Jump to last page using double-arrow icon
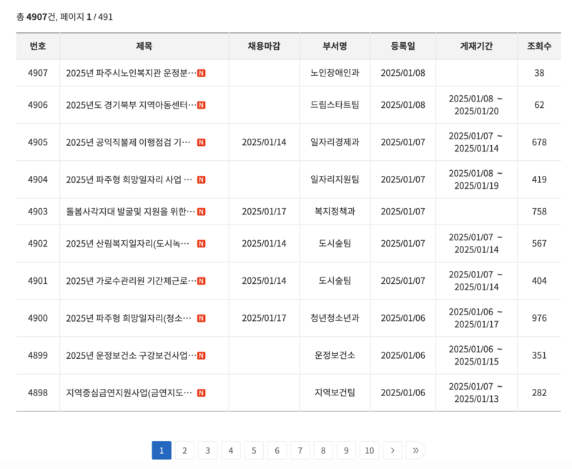This screenshot has width=572, height=469. click(x=416, y=450)
